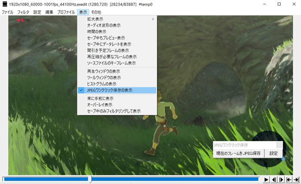Viewport: 301px width, 184px height.
Task: Close the JPEGワンクリック保存 tool window
Action: (x=279, y=145)
